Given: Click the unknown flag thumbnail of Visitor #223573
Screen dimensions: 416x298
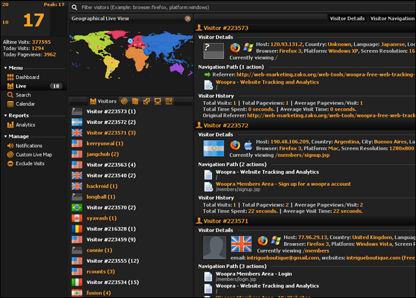Looking at the screenshot, I should pos(214,51).
